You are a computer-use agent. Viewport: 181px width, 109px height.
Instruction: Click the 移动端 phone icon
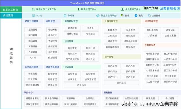[x=65, y=16]
